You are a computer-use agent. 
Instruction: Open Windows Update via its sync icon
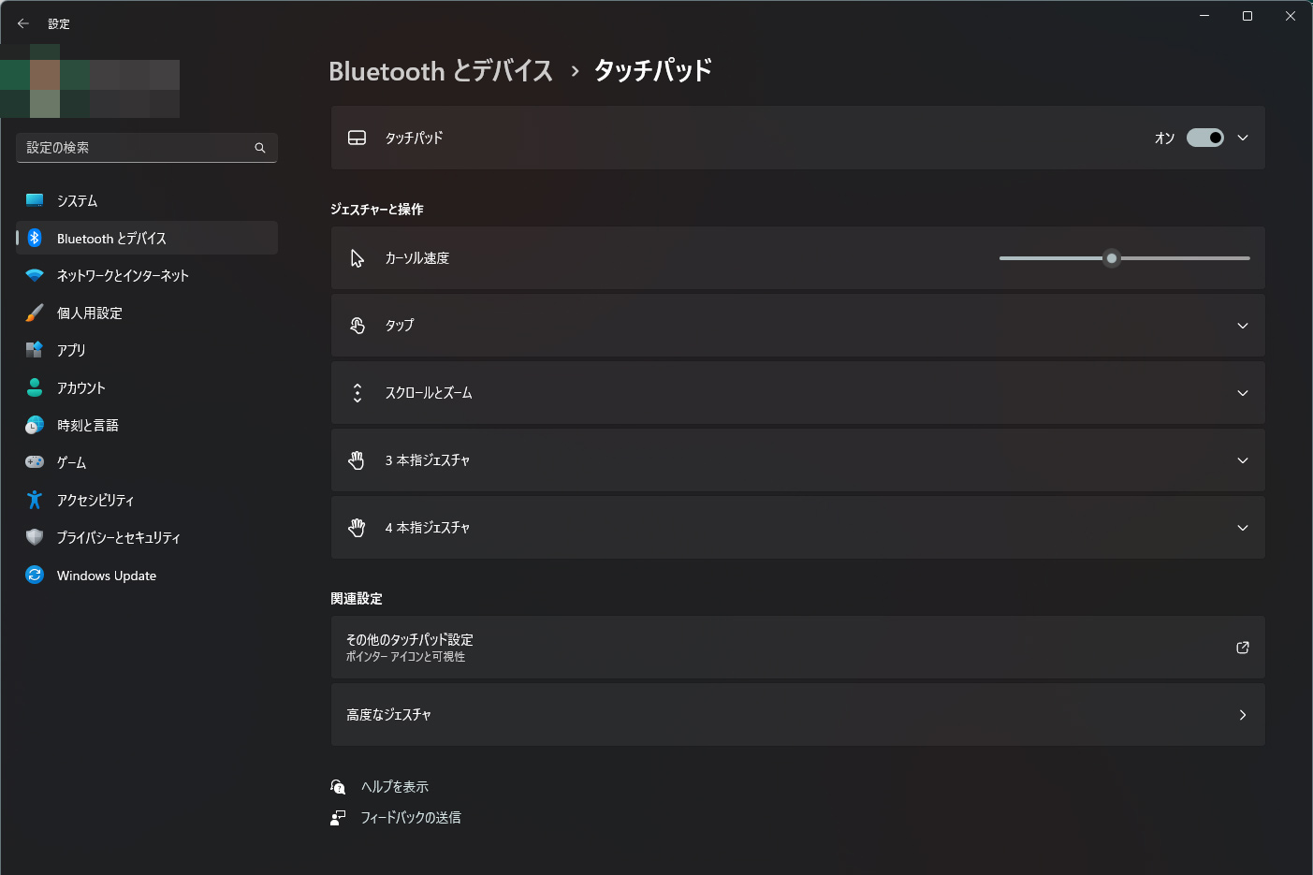35,575
